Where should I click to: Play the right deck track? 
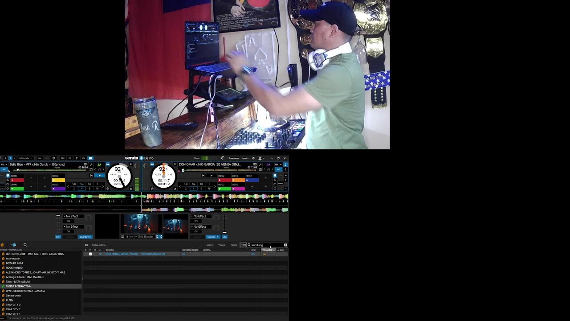212,175
